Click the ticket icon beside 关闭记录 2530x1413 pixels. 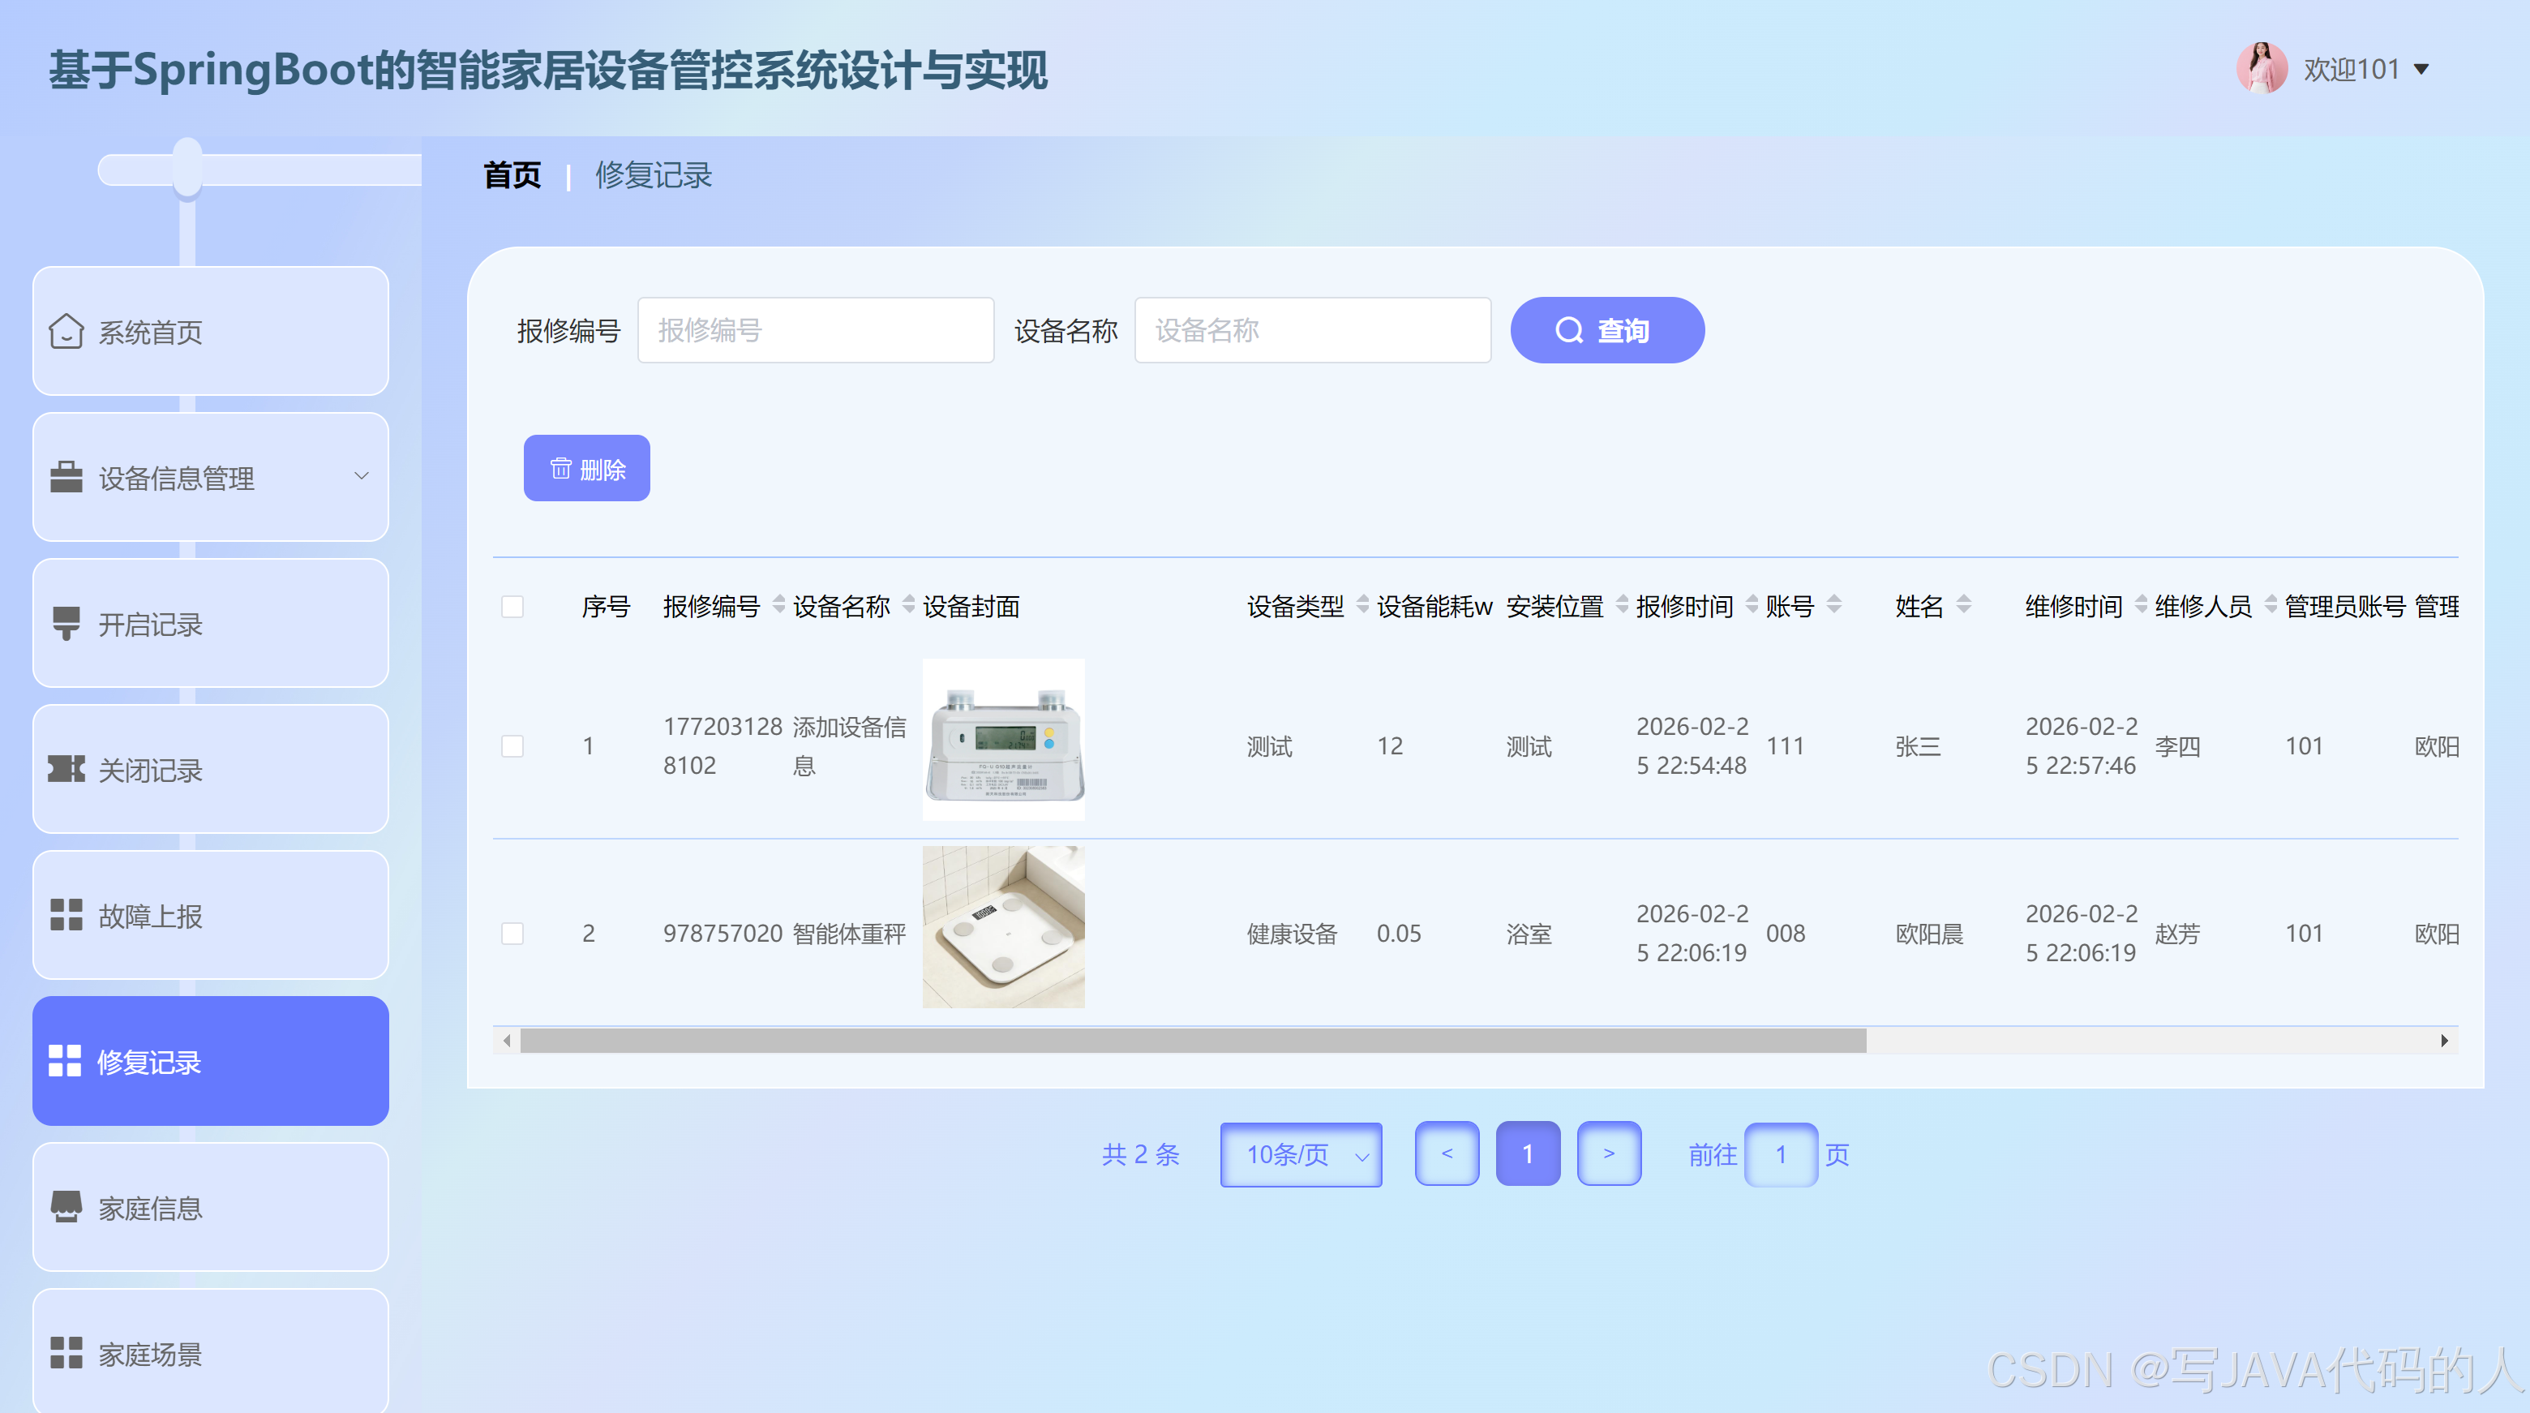point(66,768)
